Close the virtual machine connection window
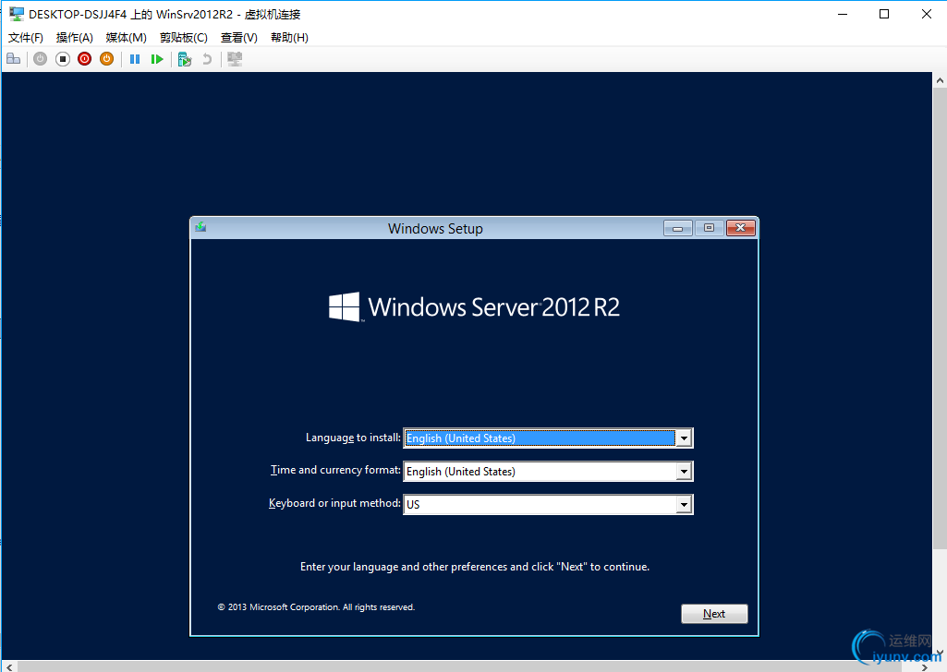947x672 pixels. pos(927,14)
